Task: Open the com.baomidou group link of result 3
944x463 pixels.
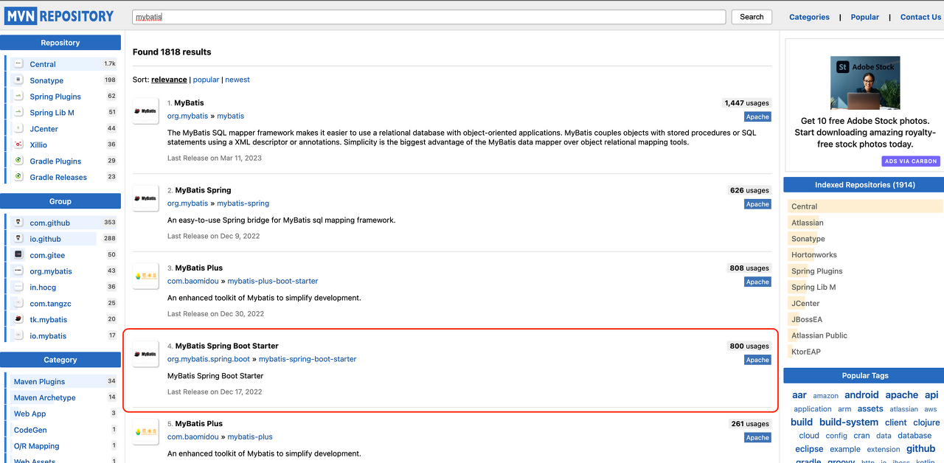Action: pos(193,281)
